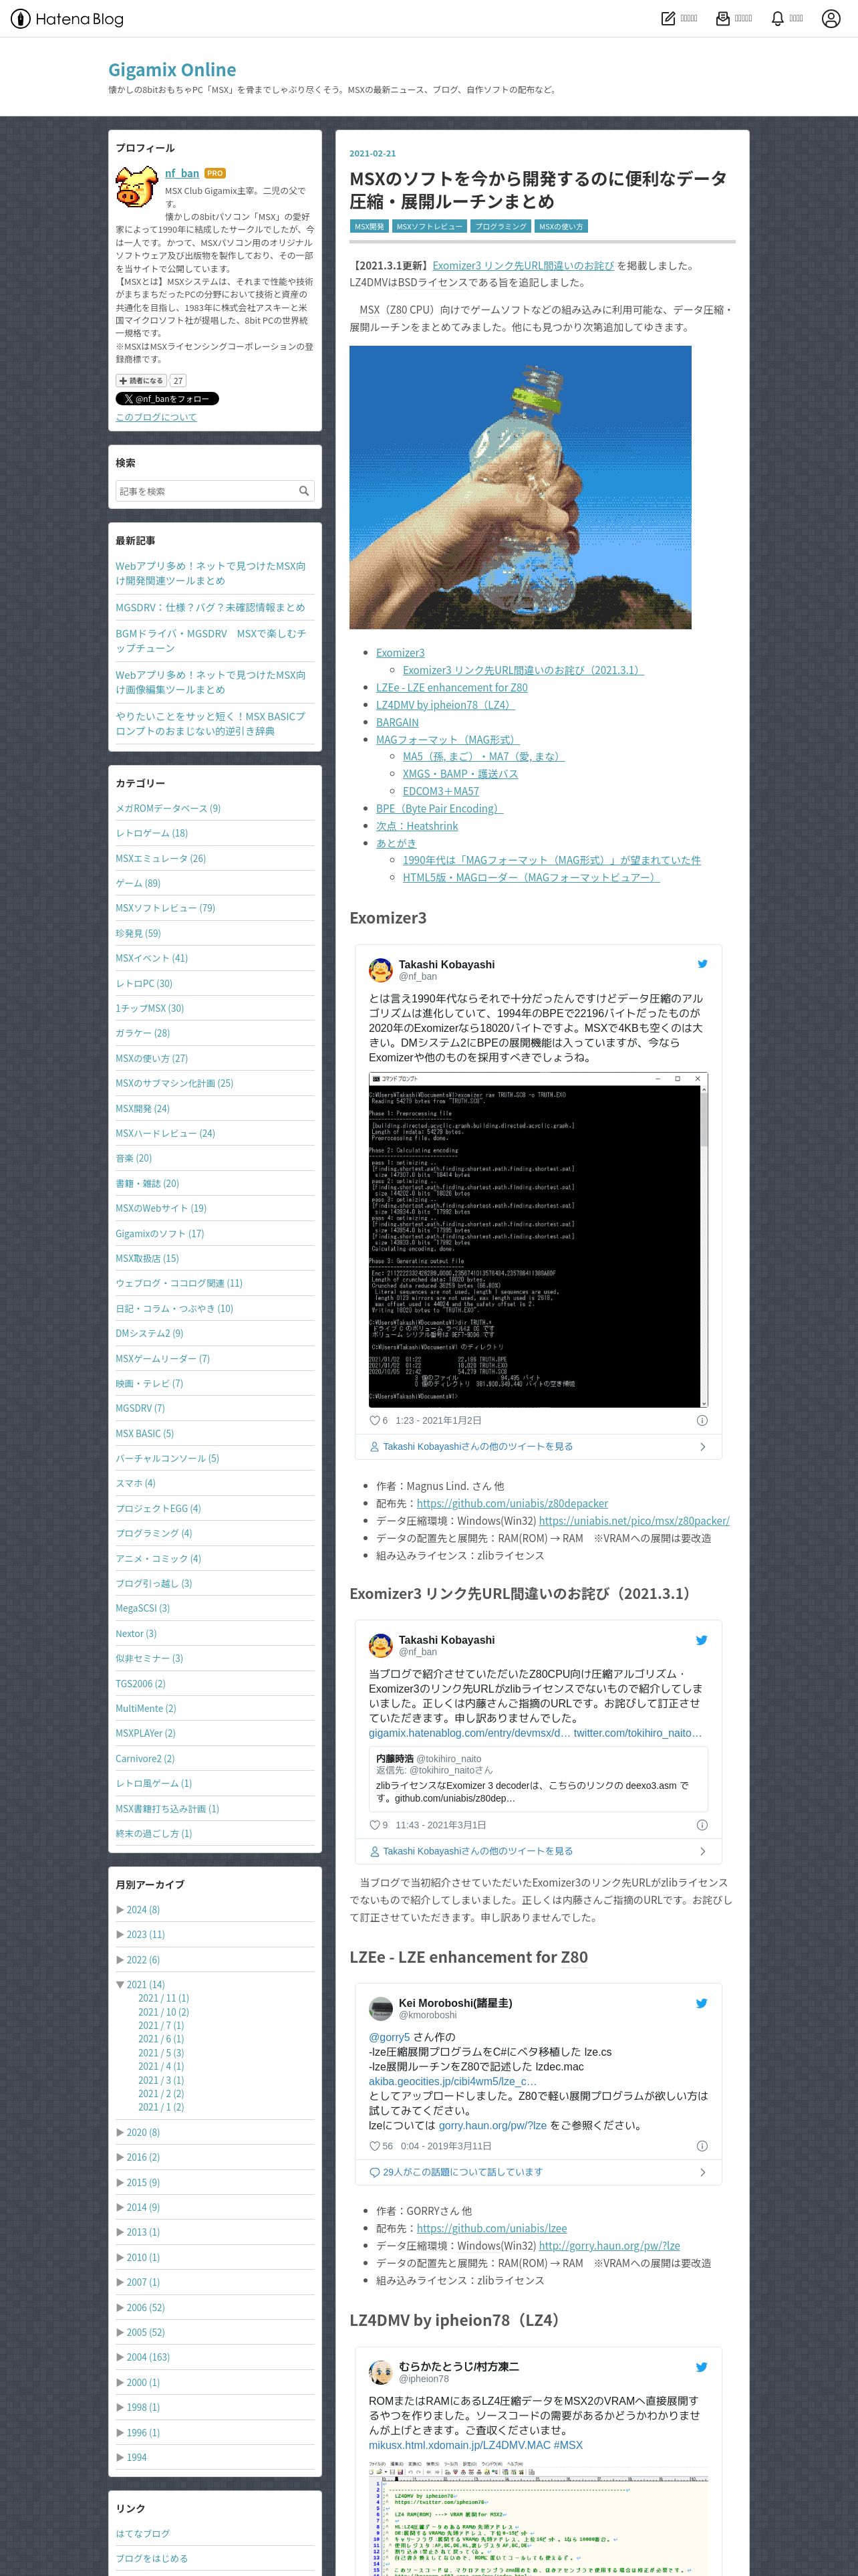Click the nf_ban pig profile avatar
Screen dimensions: 858x2576
point(136,186)
